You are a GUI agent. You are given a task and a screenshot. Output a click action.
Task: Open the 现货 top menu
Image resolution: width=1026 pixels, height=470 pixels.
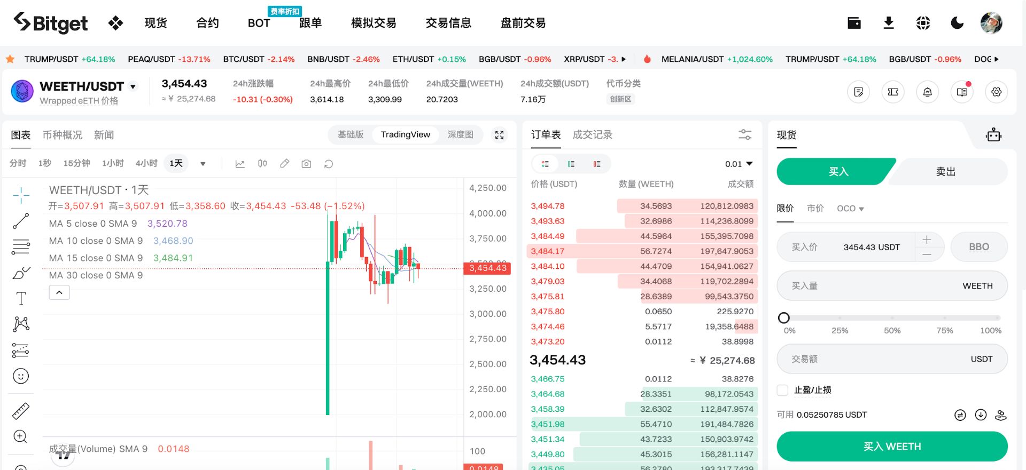pos(156,23)
